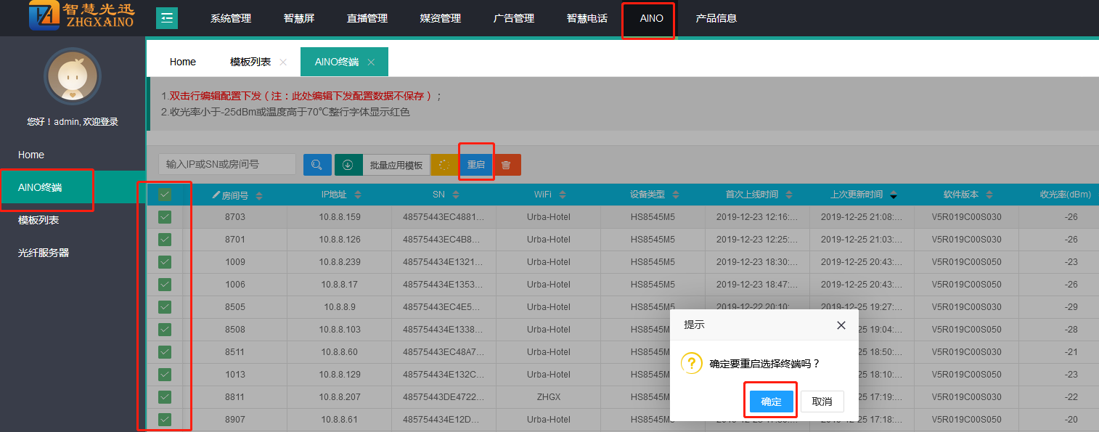
Task: Toggle the sidebar collapse hamburger icon
Action: [167, 18]
